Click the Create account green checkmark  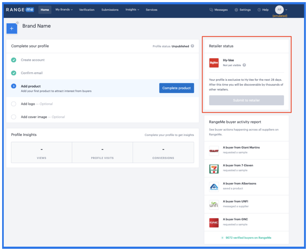(x=14, y=60)
